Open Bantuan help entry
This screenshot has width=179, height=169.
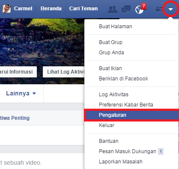(109, 141)
